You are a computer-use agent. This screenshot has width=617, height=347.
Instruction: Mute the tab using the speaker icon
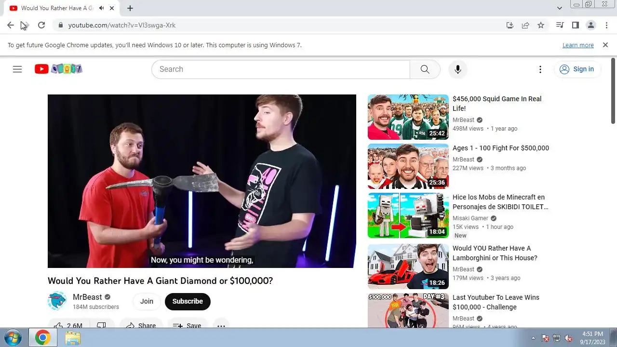click(x=101, y=8)
